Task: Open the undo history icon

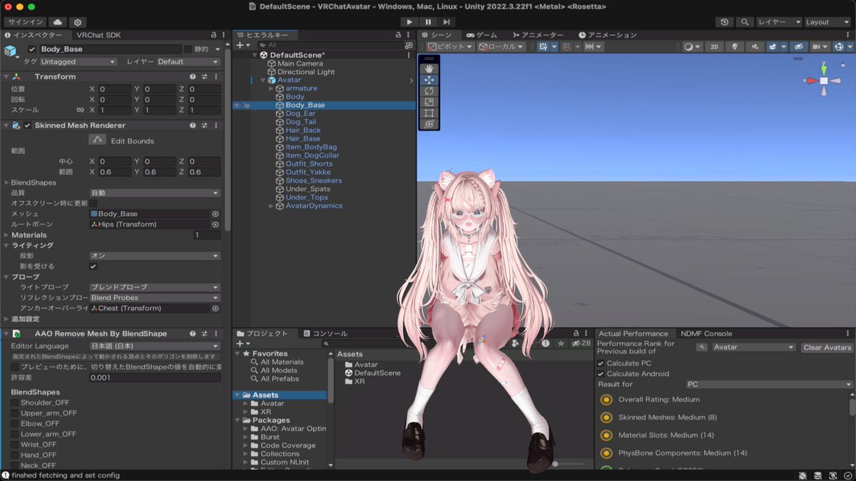Action: 725,22
